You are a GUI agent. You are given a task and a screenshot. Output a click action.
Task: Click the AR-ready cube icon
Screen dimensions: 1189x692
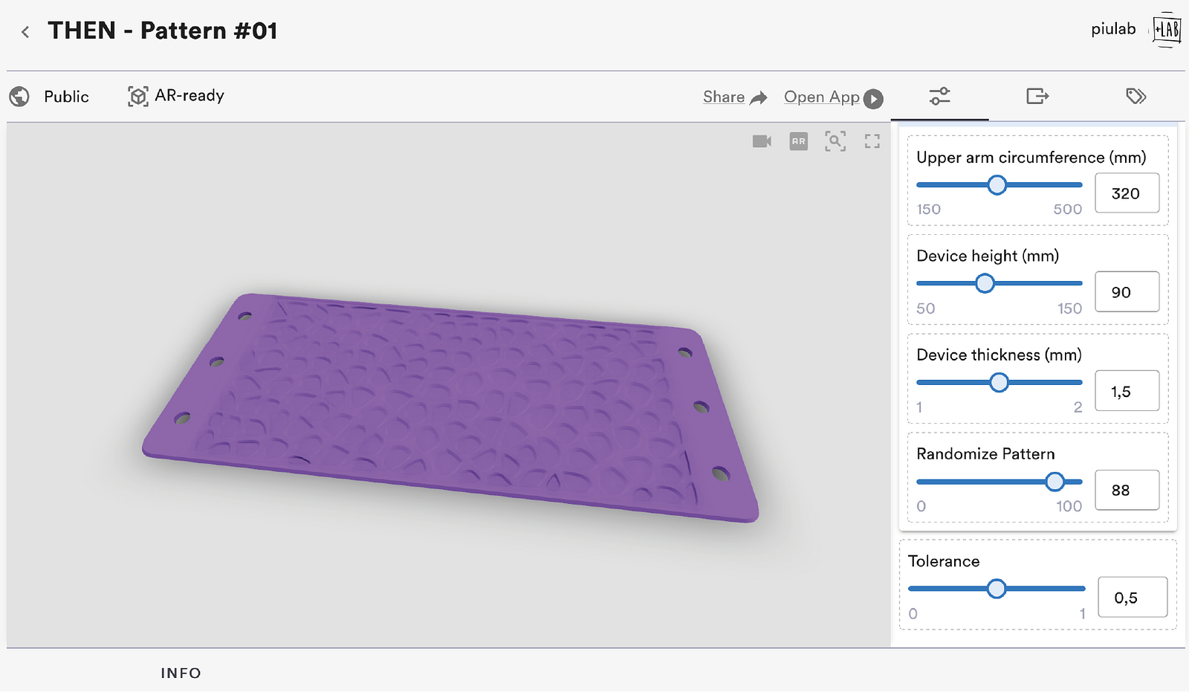[x=138, y=97]
